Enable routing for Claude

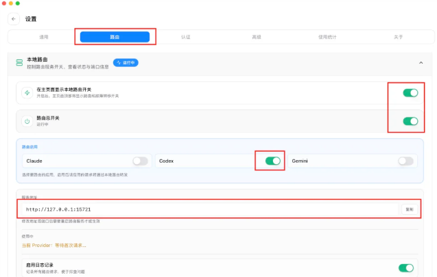tap(140, 161)
